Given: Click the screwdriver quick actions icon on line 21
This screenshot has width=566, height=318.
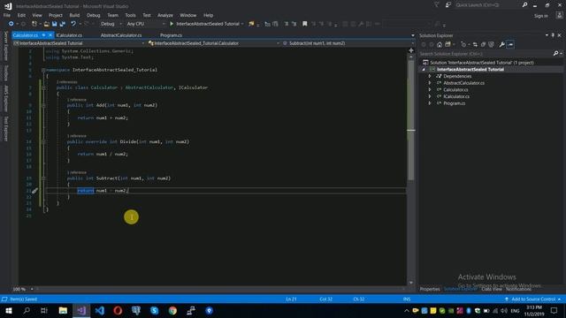Looking at the screenshot, I should coord(34,191).
